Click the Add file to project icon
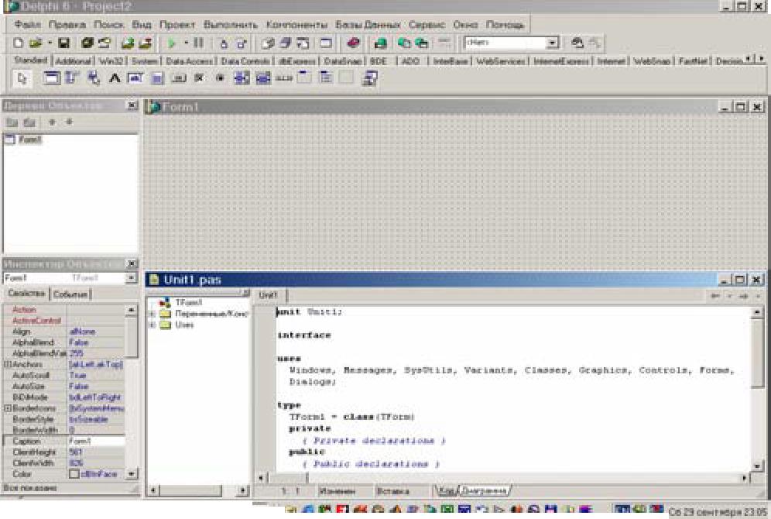Viewport: 771px width, 519px height. coord(128,43)
